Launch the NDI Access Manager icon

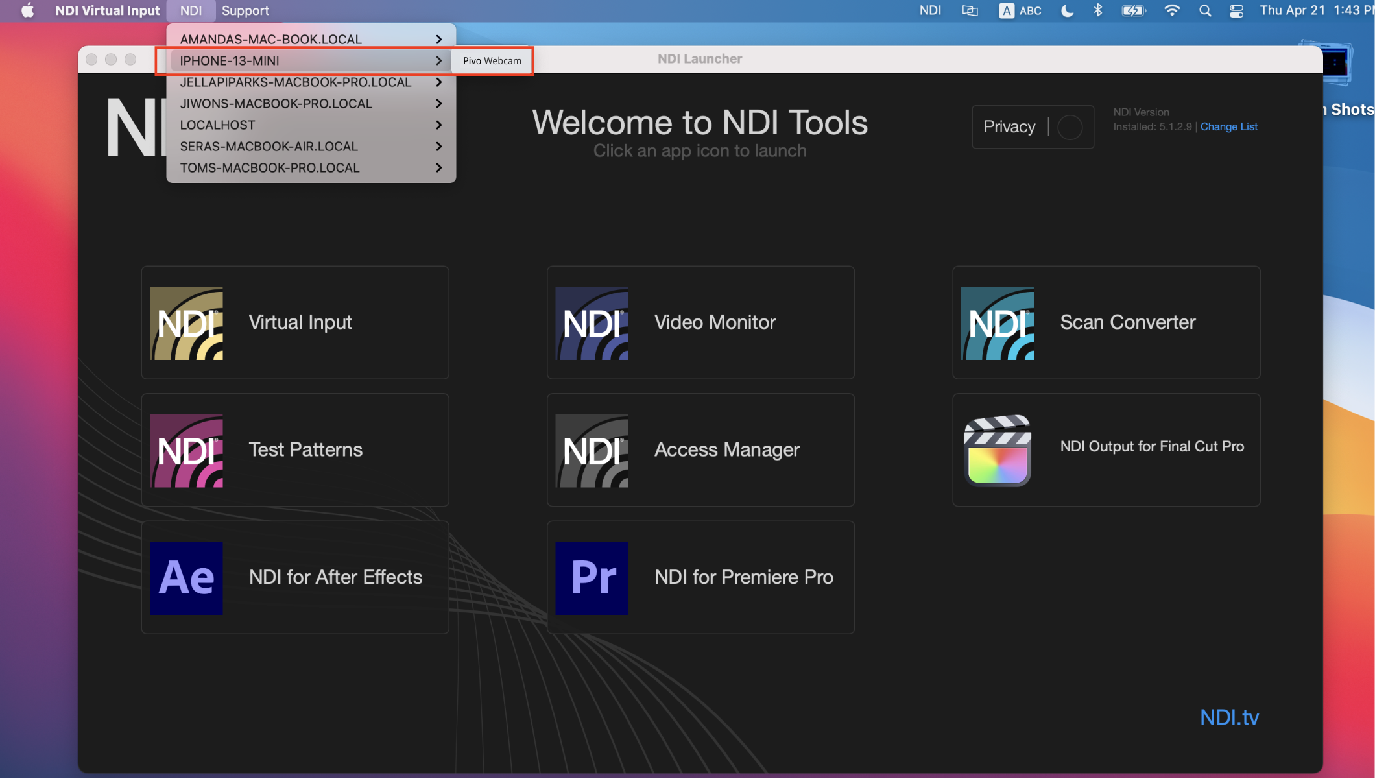592,451
